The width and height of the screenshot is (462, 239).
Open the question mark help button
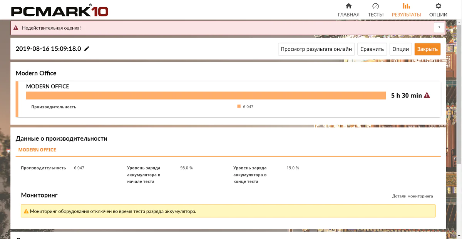click(x=439, y=28)
